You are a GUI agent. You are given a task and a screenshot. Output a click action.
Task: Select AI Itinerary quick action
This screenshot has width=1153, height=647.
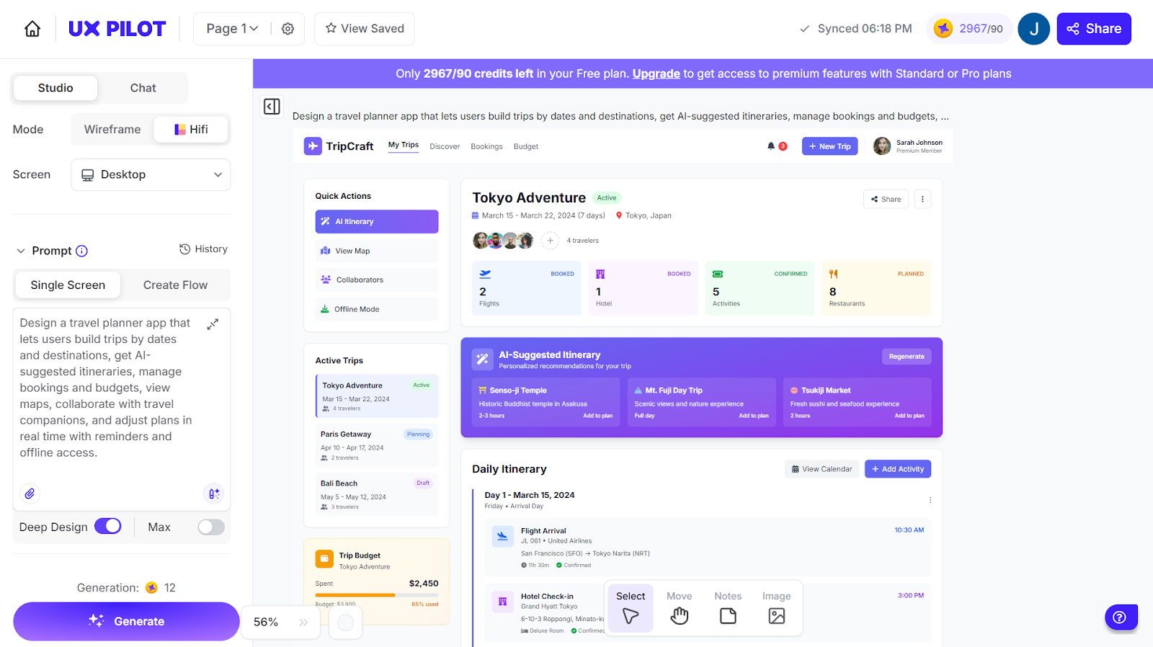(377, 222)
